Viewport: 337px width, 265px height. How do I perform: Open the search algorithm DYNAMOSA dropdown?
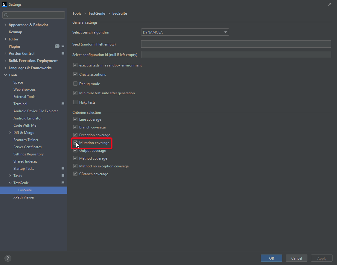[x=185, y=32]
